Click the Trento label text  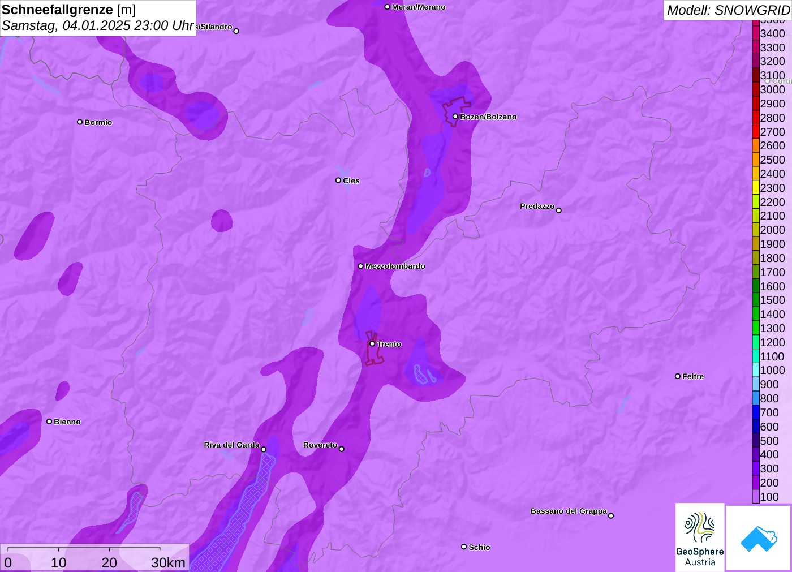point(389,344)
